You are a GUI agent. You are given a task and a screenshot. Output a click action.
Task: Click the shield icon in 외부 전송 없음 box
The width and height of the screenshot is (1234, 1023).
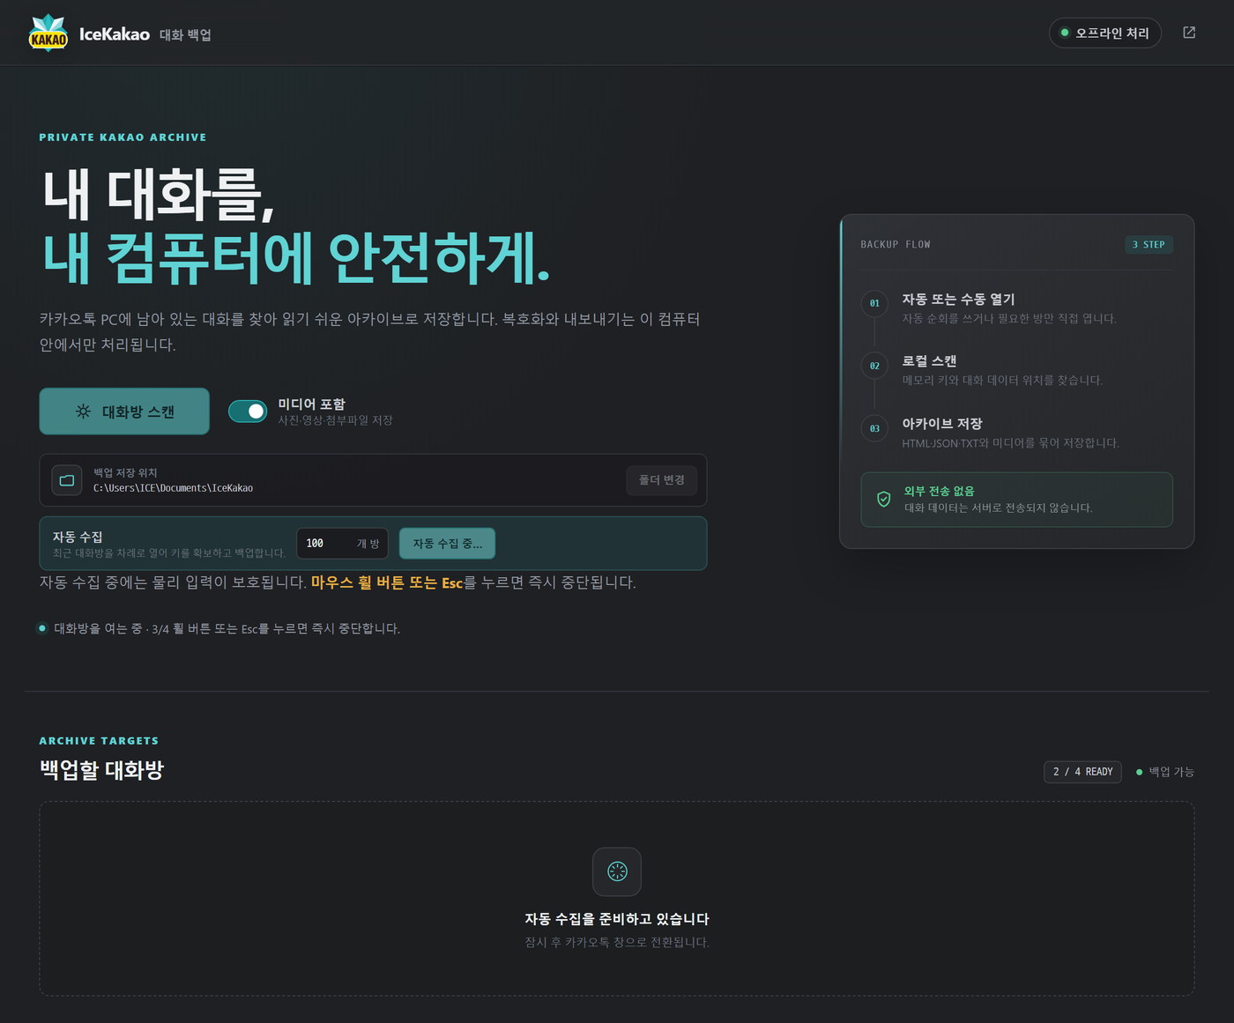883,500
